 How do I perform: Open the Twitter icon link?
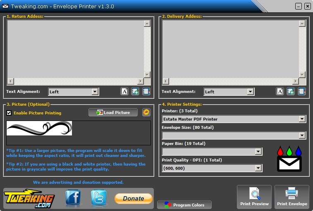pyautogui.click(x=98, y=197)
